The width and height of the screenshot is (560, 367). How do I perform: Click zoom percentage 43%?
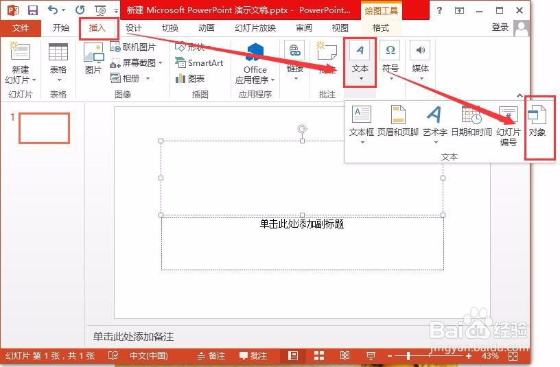coord(490,355)
